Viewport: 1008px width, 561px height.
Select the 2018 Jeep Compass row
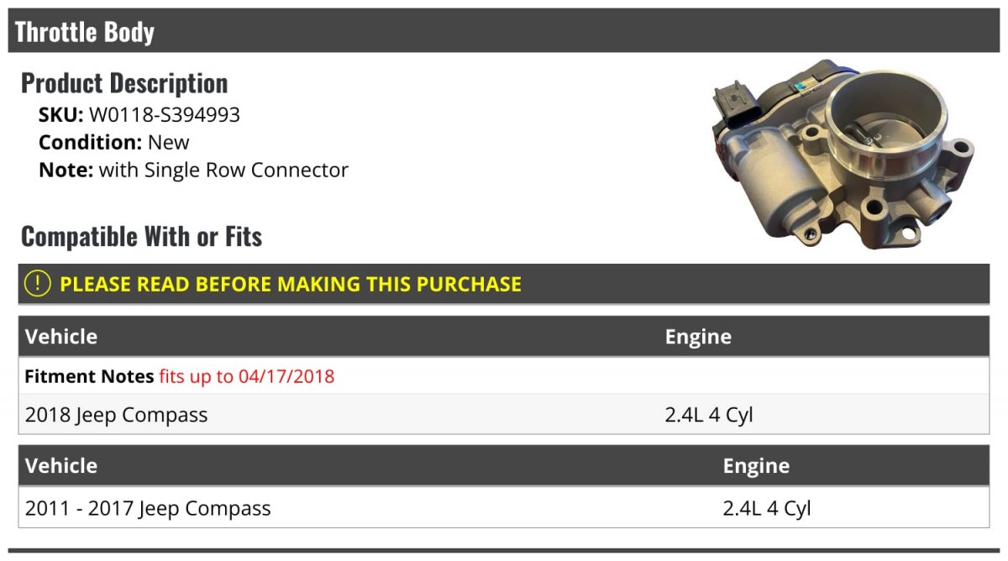click(x=504, y=414)
